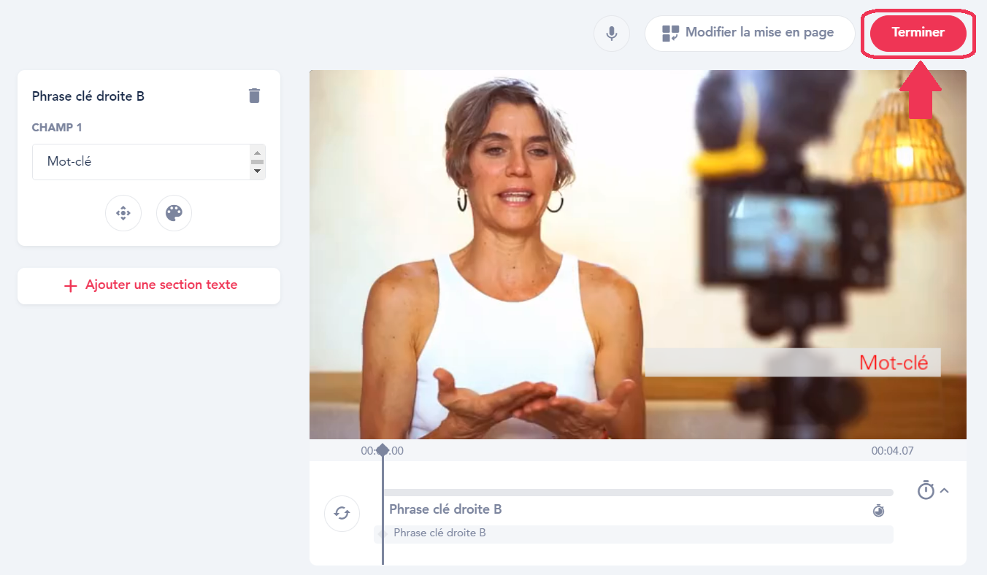The width and height of the screenshot is (987, 575).
Task: Click the scrollbar thumb in Champ 1 field
Action: click(257, 162)
